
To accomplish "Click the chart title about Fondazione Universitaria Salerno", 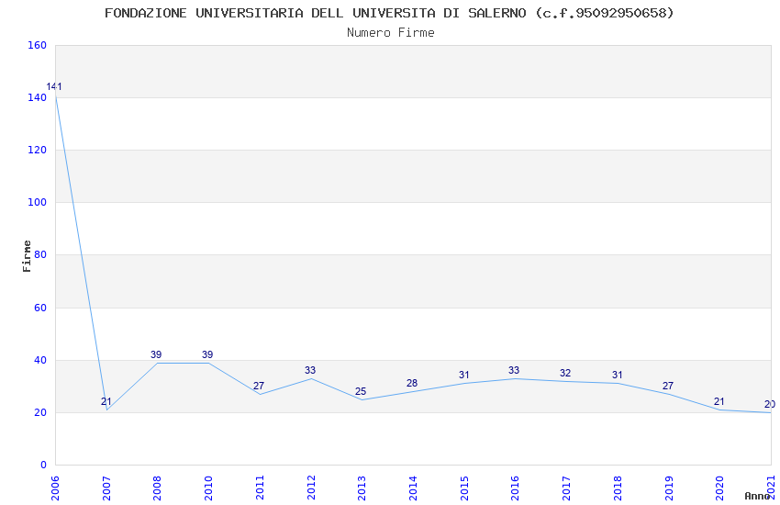I will click(389, 13).
